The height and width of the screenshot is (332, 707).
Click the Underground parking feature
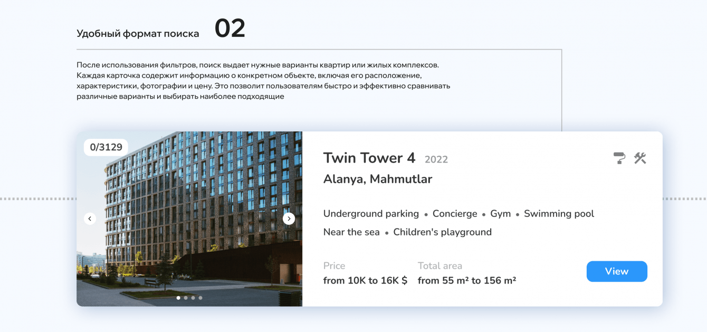tap(371, 214)
